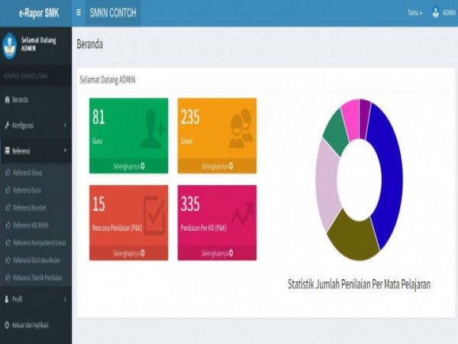This screenshot has height=344, width=458.
Task: Click the hand icon beside Referensi Ekstrakurikuler
Action: tap(8, 260)
